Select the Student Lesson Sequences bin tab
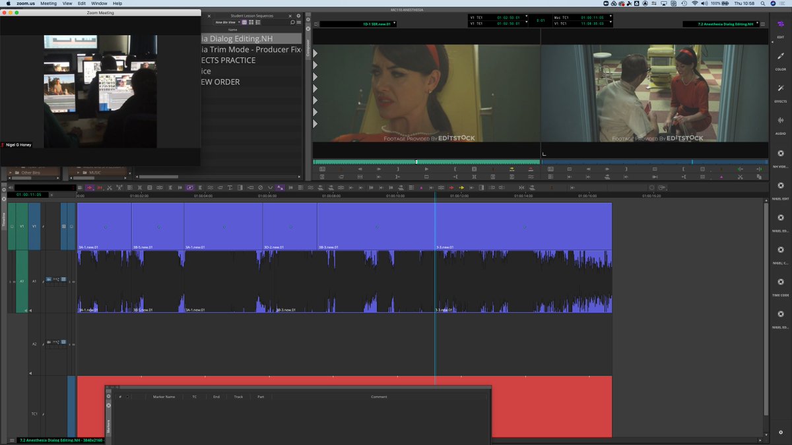This screenshot has height=445, width=792. pos(251,15)
